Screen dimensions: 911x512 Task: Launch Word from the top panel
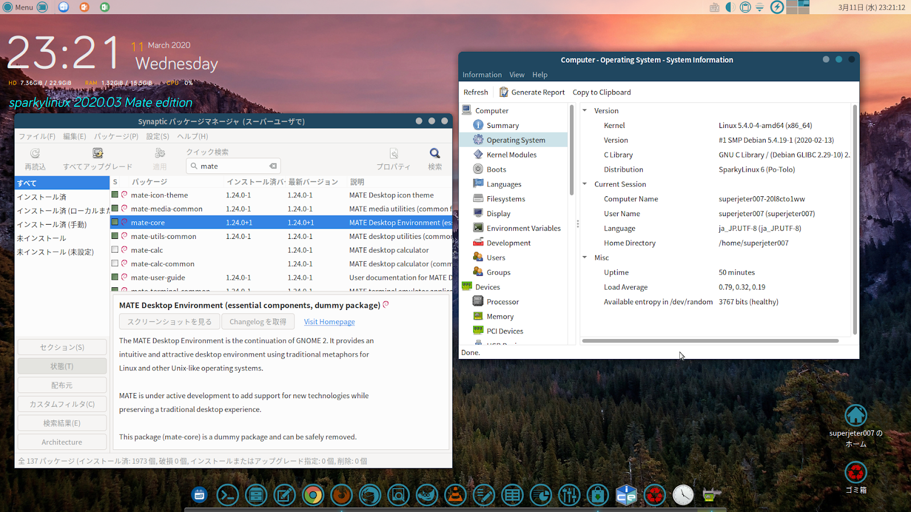pos(64,7)
